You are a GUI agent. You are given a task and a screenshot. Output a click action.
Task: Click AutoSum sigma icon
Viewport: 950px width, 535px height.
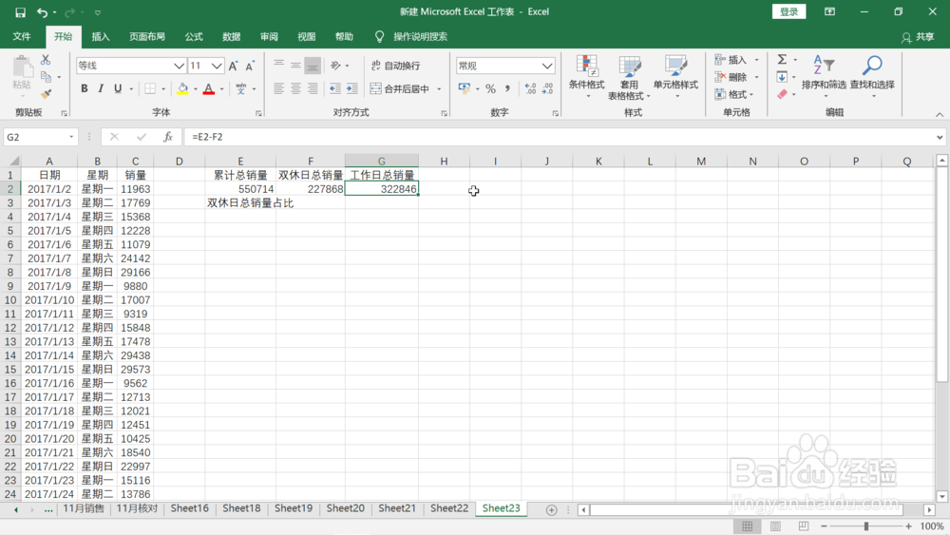(x=782, y=59)
